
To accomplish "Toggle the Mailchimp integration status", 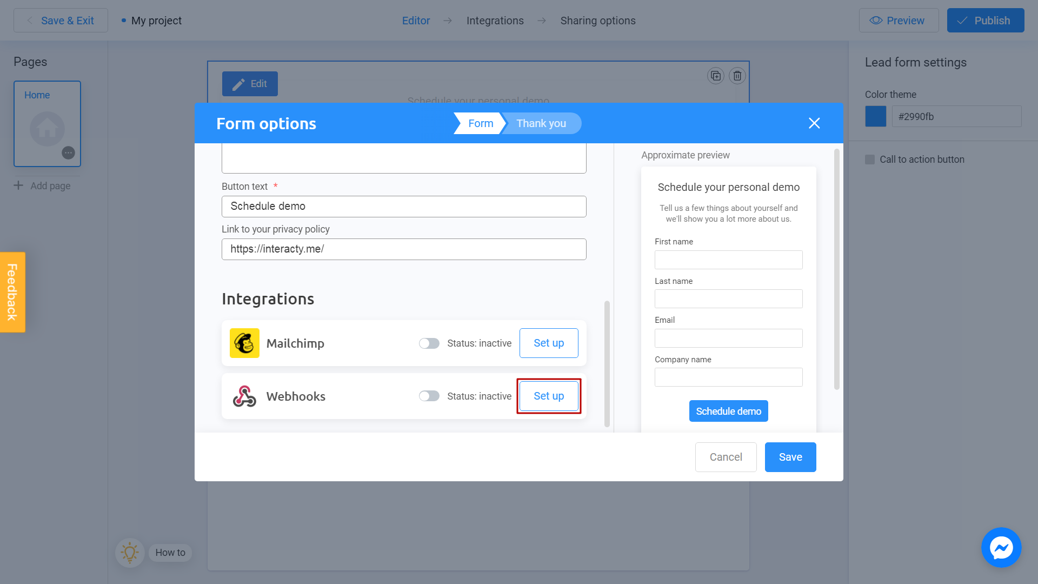I will pos(428,343).
